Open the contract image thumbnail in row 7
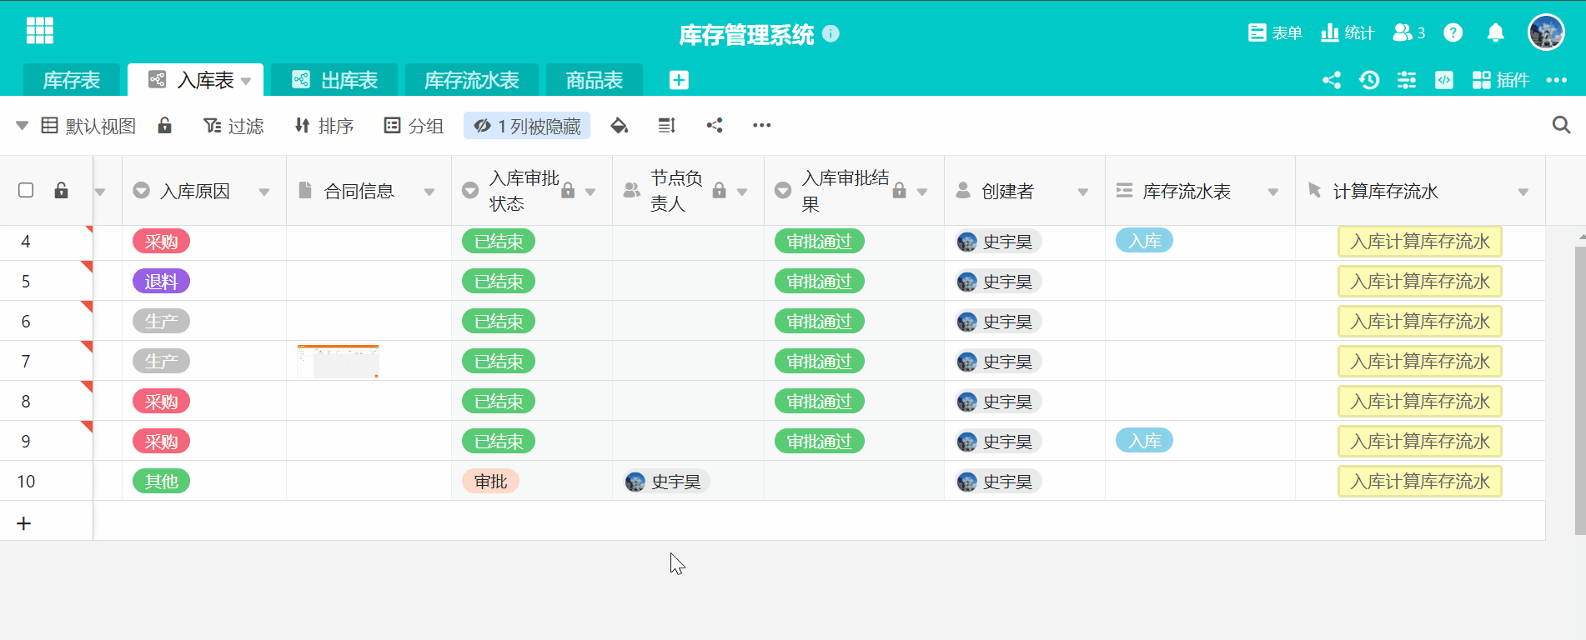 pyautogui.click(x=338, y=361)
